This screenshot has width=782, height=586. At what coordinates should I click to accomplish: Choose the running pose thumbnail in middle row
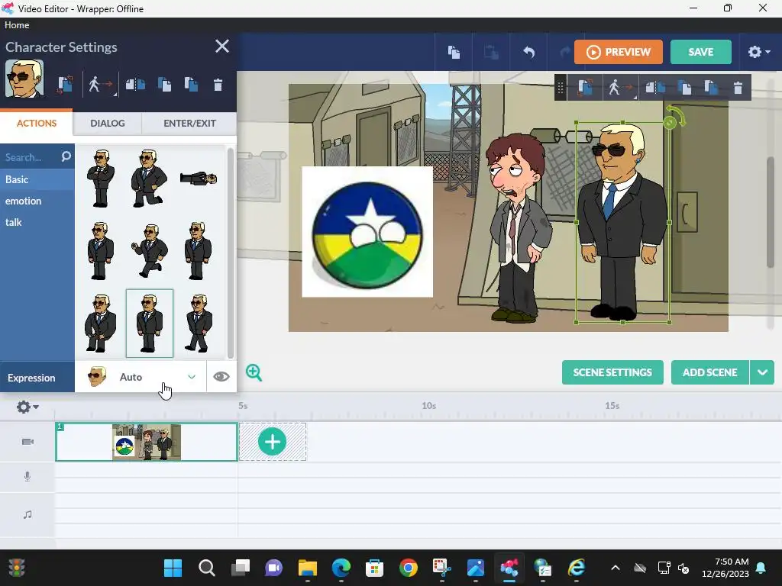[x=149, y=250]
